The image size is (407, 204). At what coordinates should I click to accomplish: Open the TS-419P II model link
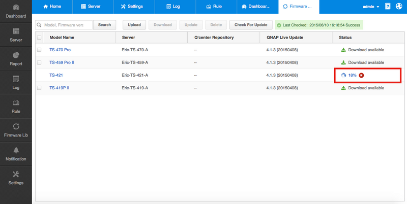(x=60, y=88)
